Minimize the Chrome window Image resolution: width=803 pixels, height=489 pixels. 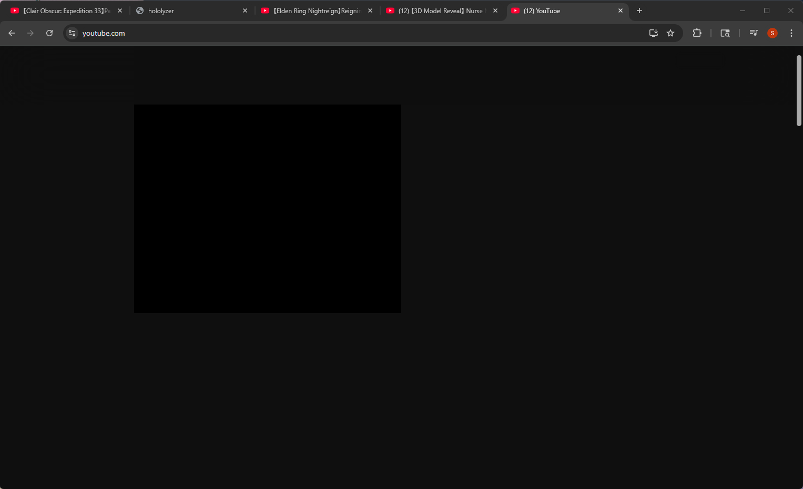click(743, 11)
